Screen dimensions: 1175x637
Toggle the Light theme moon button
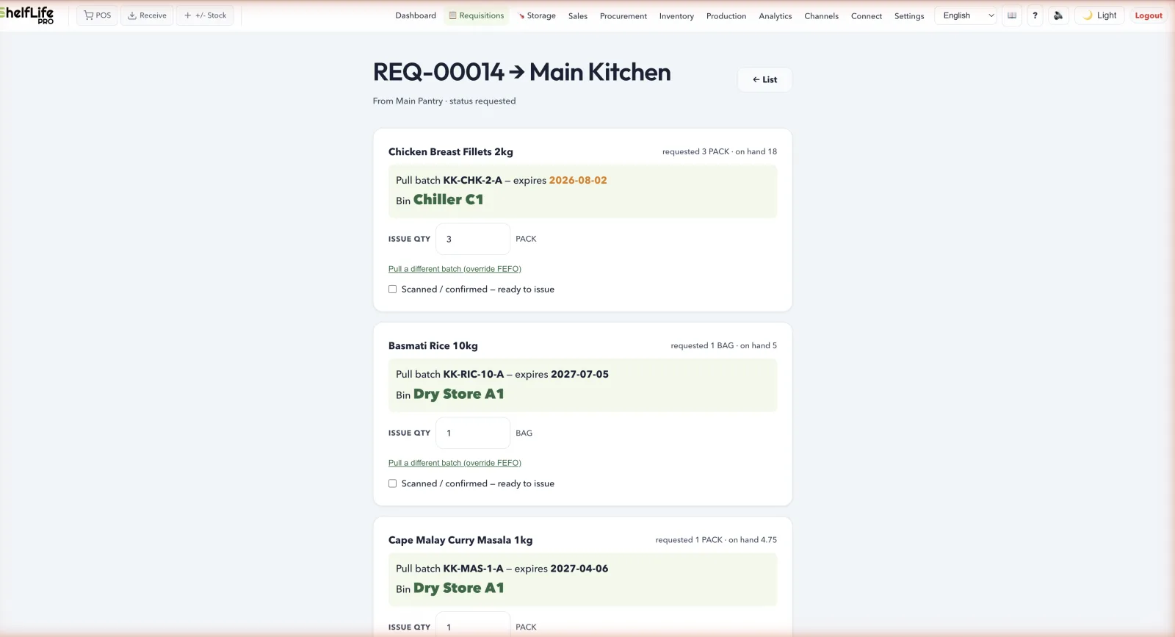coord(1099,15)
